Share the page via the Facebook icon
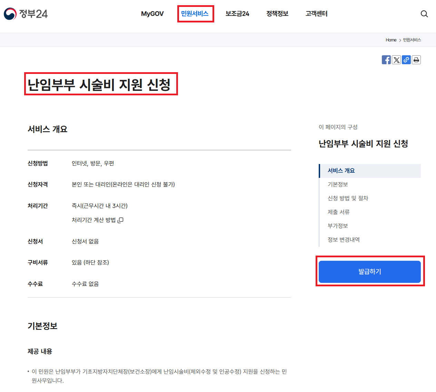Screen dimensions: 436x392 tap(386, 59)
